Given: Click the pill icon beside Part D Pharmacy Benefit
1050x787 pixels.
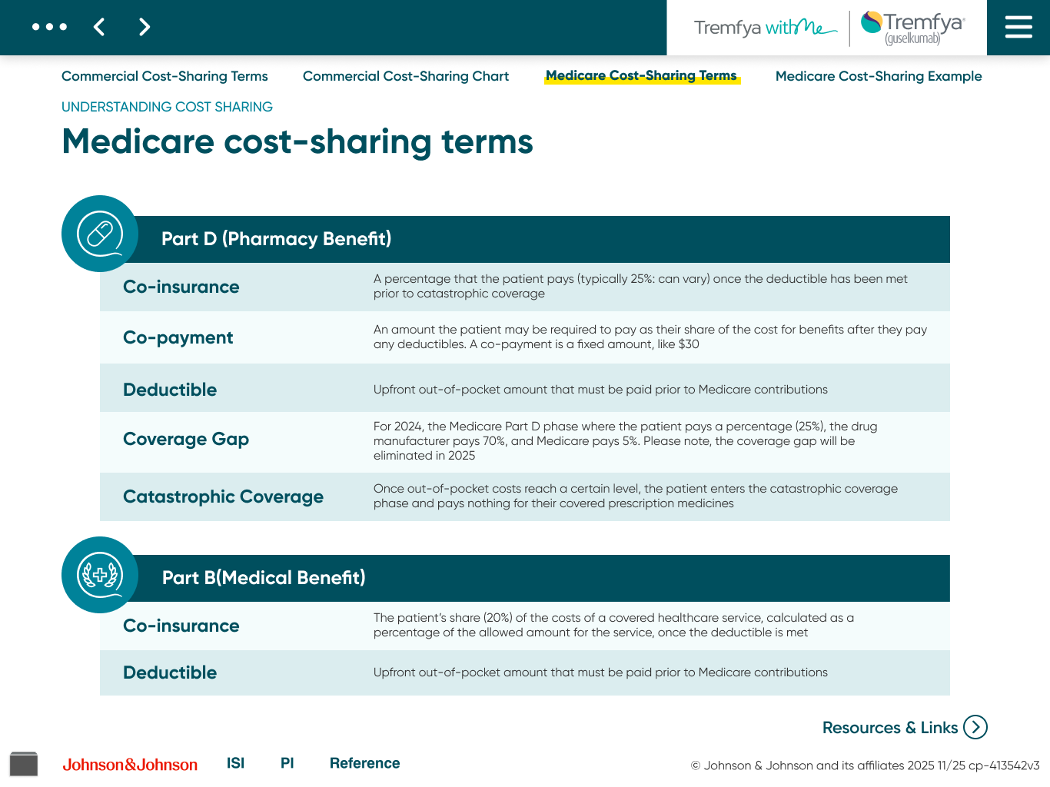Looking at the screenshot, I should coord(99,234).
